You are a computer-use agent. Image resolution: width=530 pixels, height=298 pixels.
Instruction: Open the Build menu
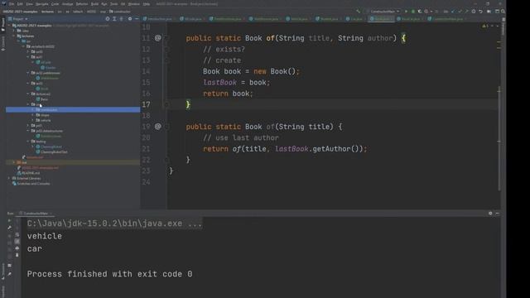(x=94, y=4)
